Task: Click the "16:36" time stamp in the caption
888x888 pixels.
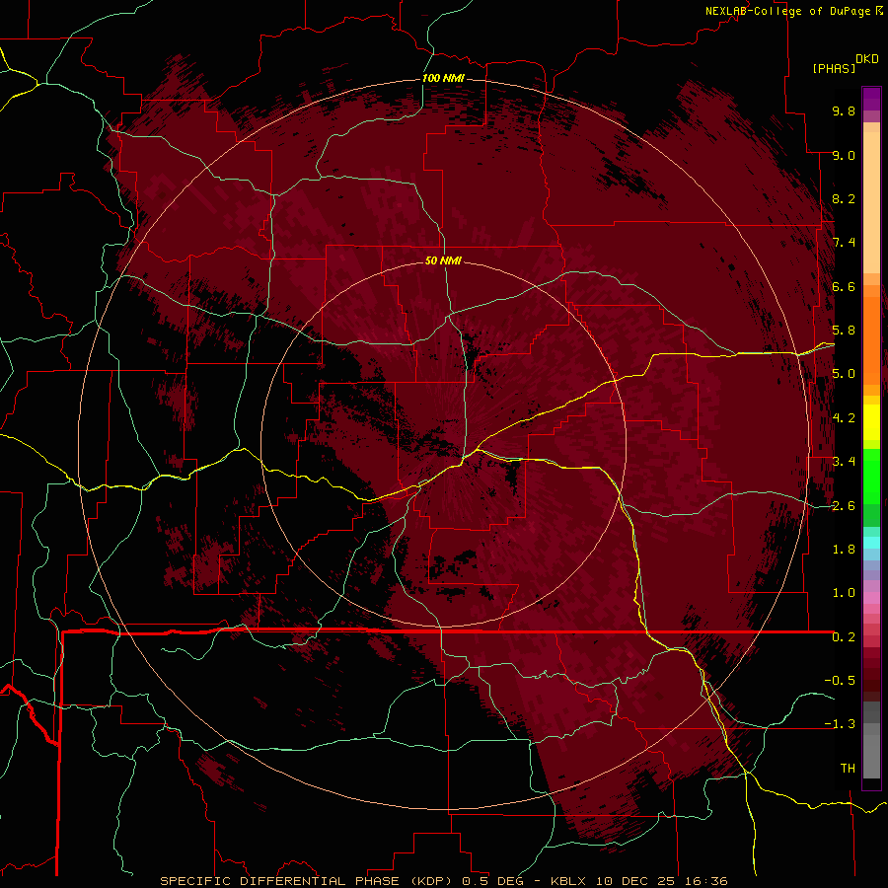Action: pos(706,881)
